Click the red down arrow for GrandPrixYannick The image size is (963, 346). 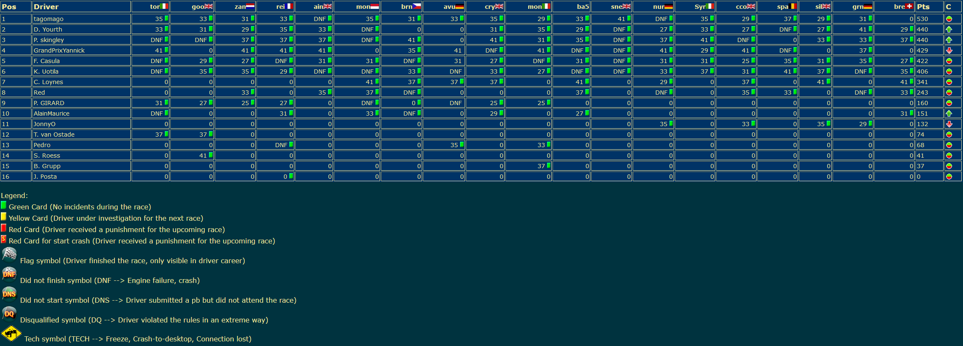click(949, 50)
